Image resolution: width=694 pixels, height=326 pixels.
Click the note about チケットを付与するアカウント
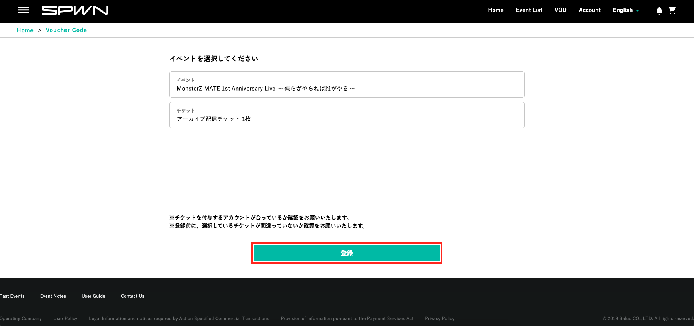260,218
